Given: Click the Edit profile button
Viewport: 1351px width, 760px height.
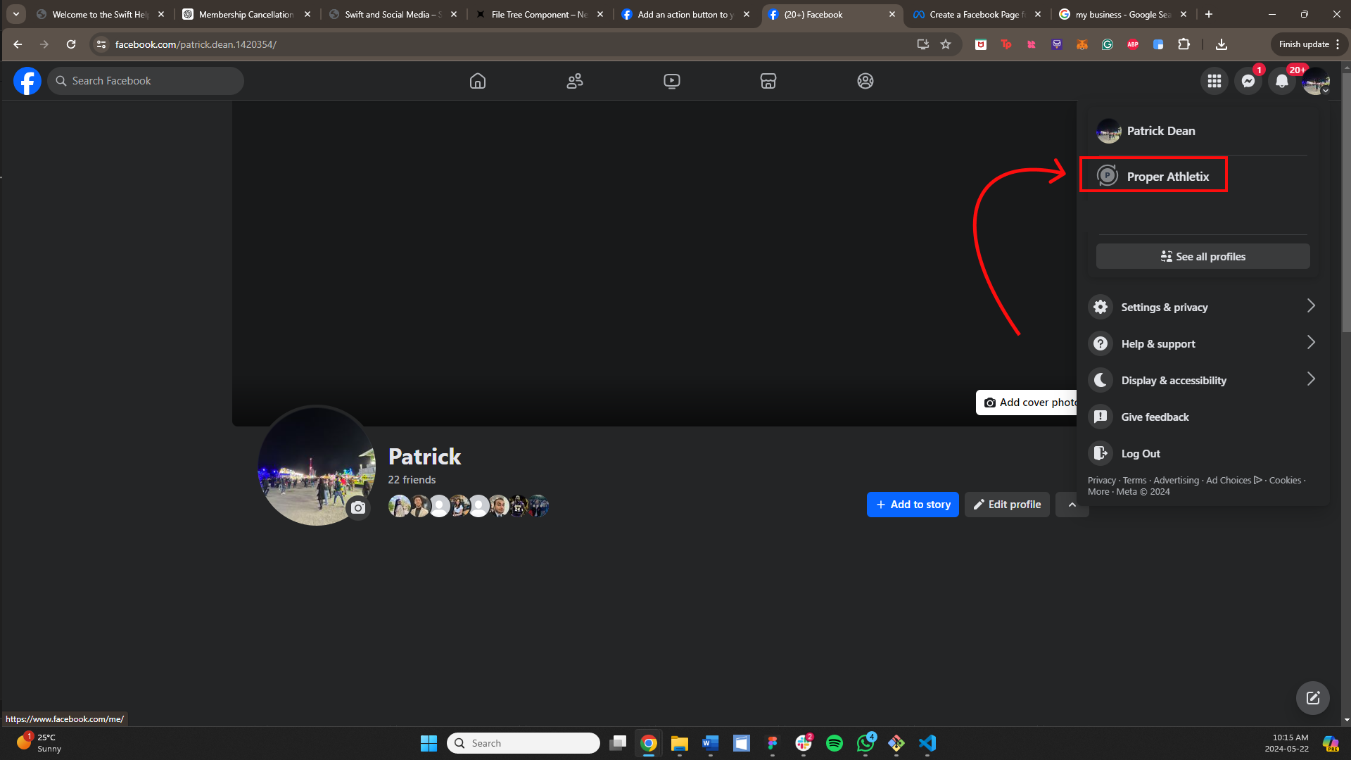Looking at the screenshot, I should [x=1006, y=505].
